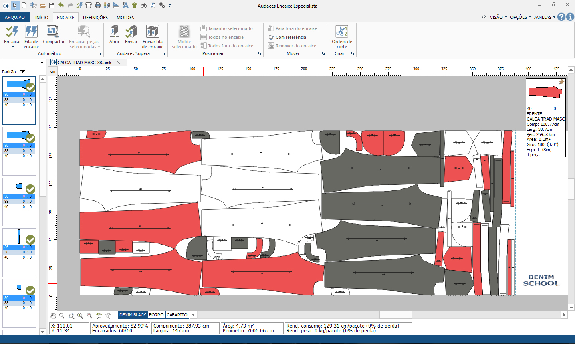Click the mold list scroll down arrow
This screenshot has width=575, height=344.
click(42, 332)
